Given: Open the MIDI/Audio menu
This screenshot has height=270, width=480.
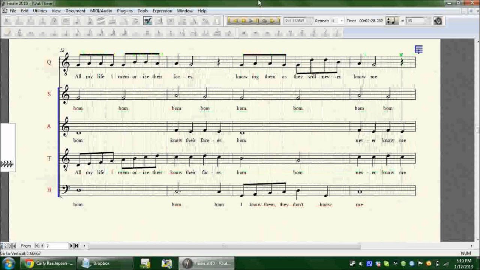Looking at the screenshot, I should pyautogui.click(x=101, y=11).
